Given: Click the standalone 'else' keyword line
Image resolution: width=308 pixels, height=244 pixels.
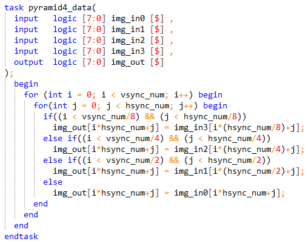Looking at the screenshot, I should tap(53, 182).
